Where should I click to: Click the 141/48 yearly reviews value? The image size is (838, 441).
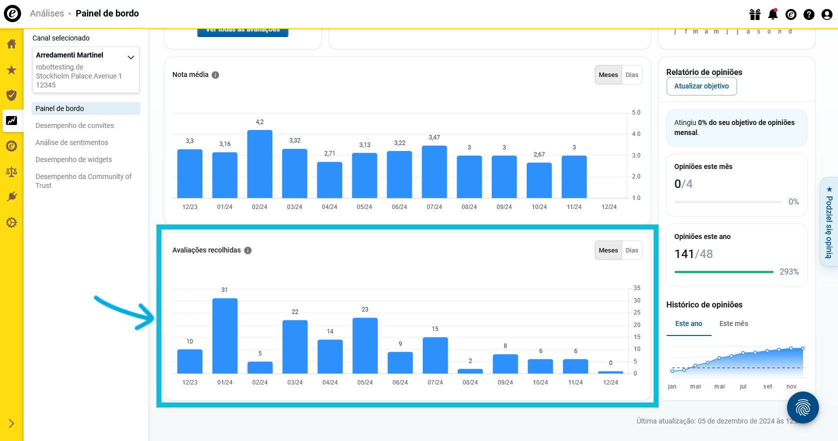point(694,254)
